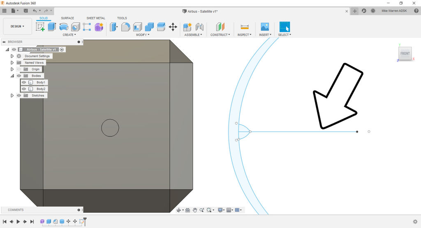This screenshot has width=421, height=228.
Task: Click the Construct plane icon
Action: pos(220,27)
